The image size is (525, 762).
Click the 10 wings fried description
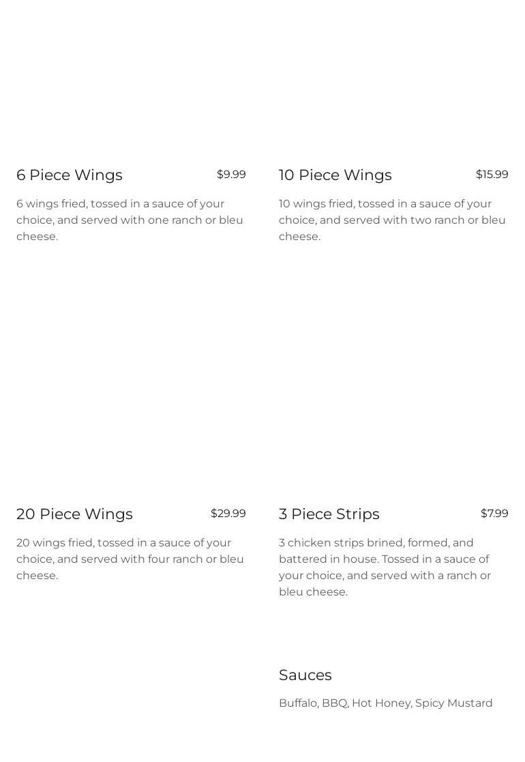click(392, 220)
